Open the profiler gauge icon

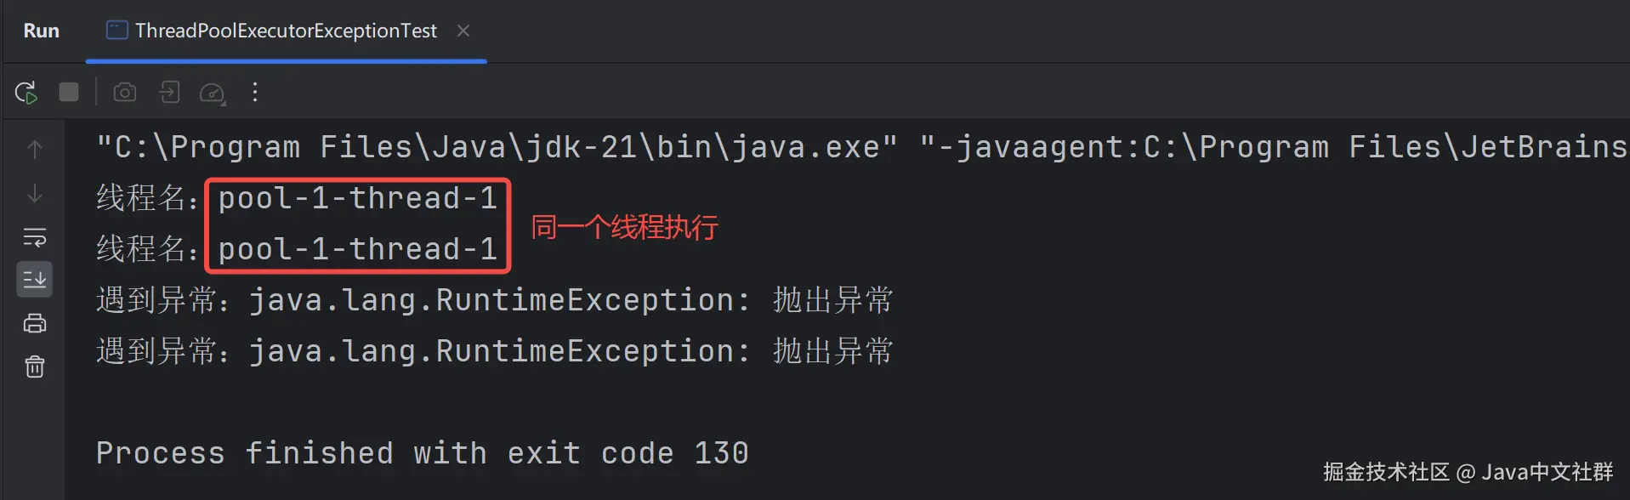pos(213,93)
